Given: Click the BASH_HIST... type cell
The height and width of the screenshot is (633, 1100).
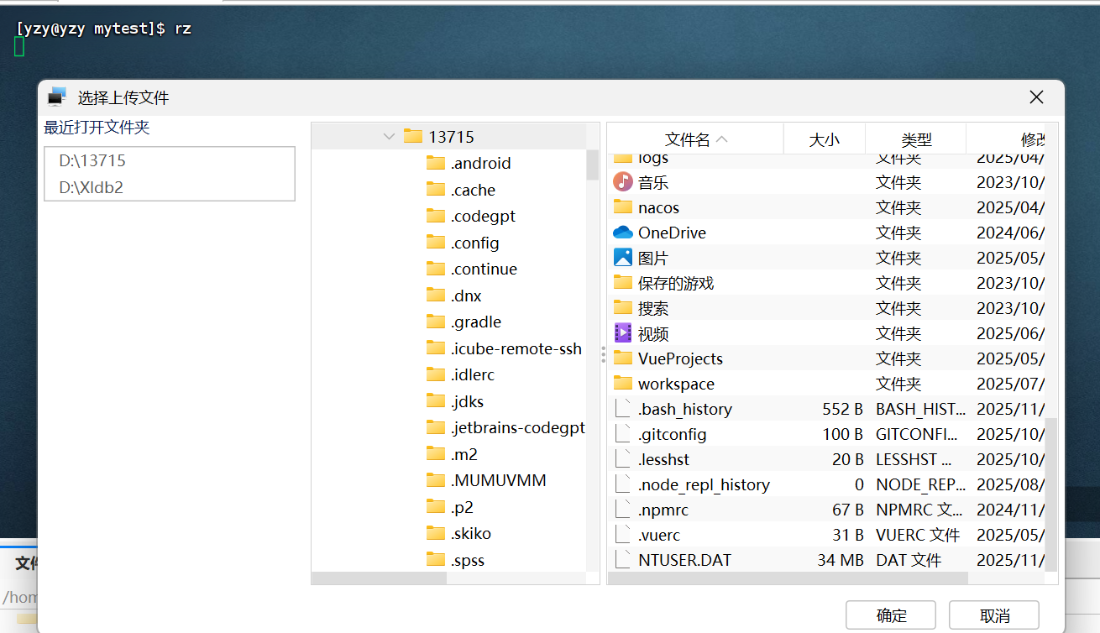Looking at the screenshot, I should [x=921, y=409].
